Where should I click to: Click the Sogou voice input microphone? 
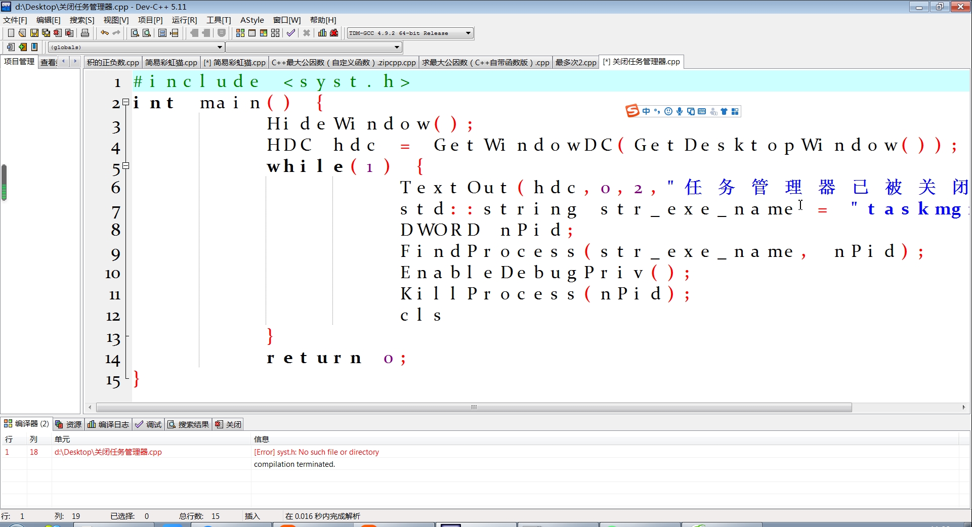coord(680,111)
